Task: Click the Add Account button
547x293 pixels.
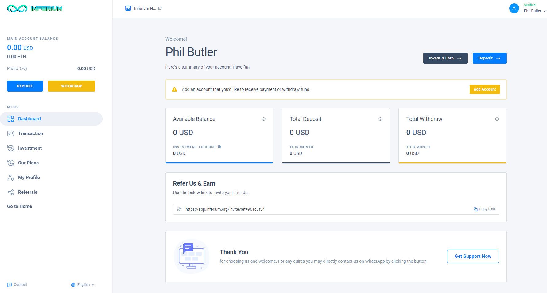Action: [x=485, y=89]
